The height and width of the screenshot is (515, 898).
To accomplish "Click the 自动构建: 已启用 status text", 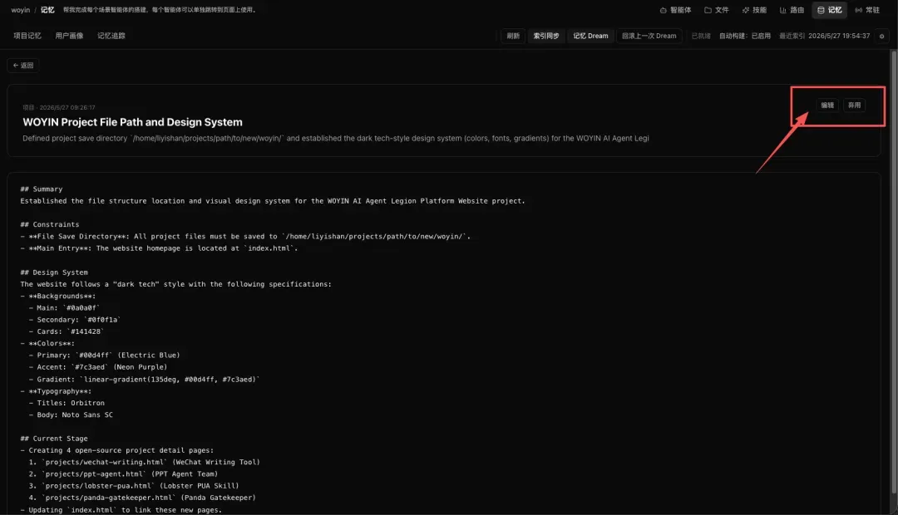I will click(744, 36).
